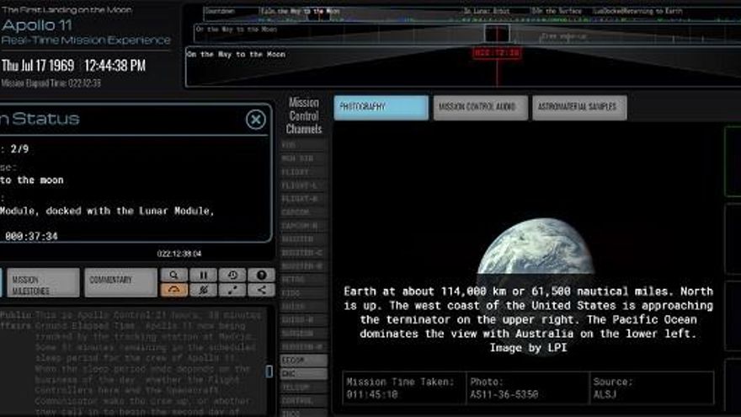Click the Source ALSJ cell
Image resolution: width=741 pixels, height=417 pixels.
click(652, 388)
